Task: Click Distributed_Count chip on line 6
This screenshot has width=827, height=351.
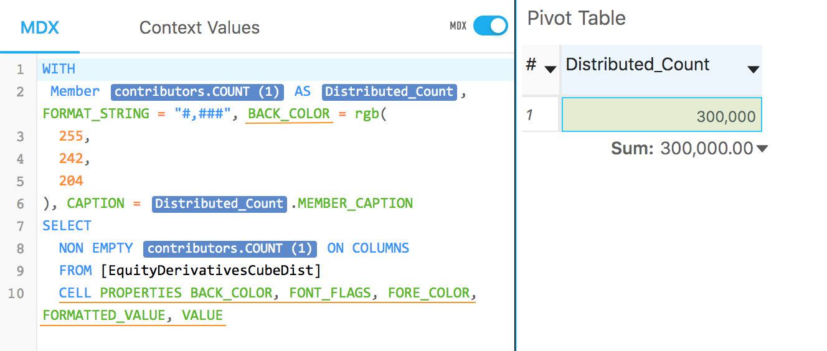Action: click(219, 204)
